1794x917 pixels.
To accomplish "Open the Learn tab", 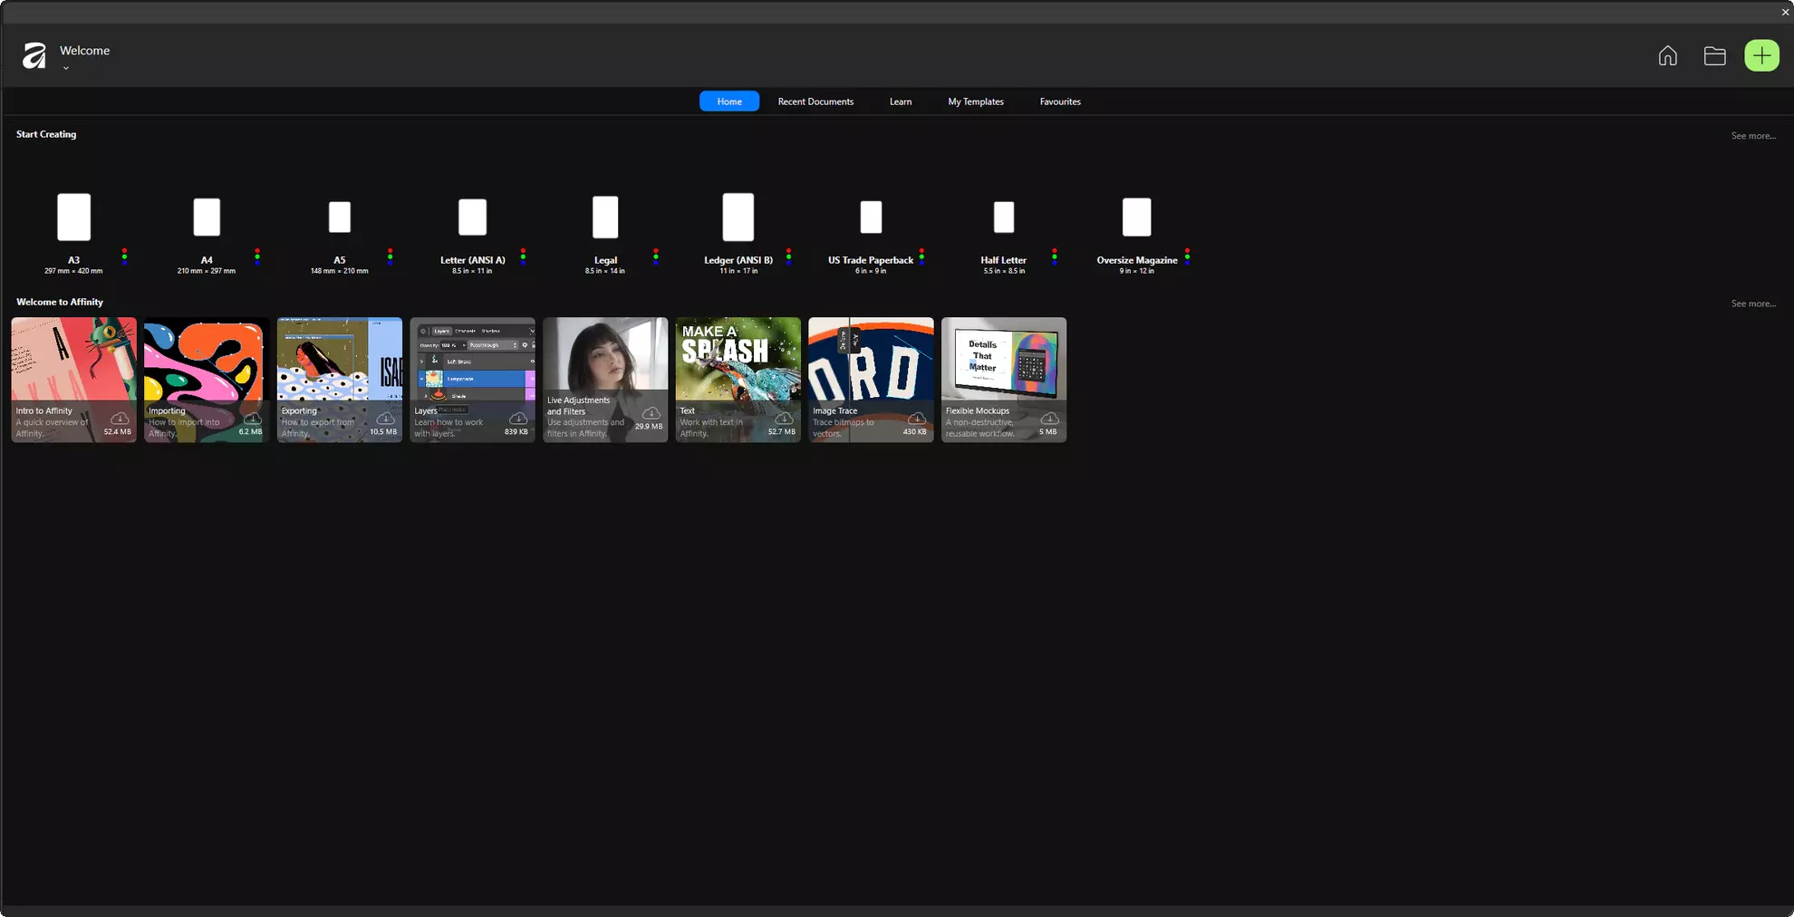I will click(x=901, y=101).
